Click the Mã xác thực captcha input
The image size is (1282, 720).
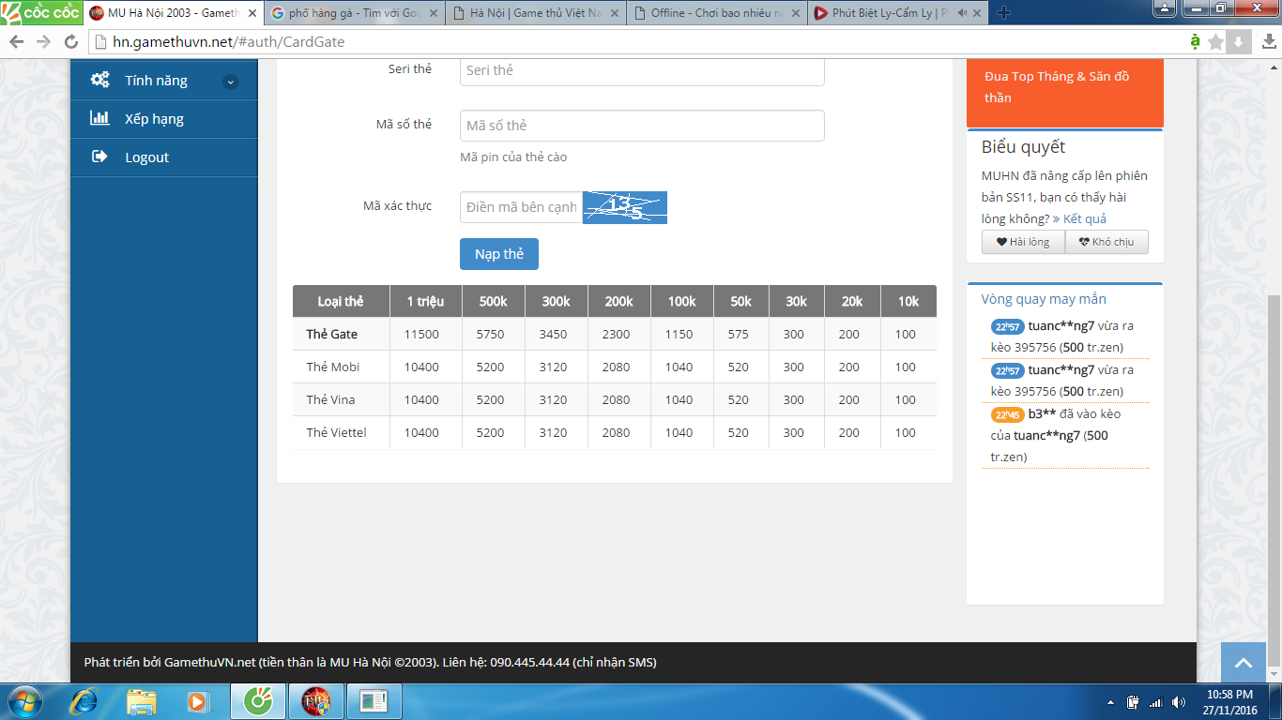(521, 207)
